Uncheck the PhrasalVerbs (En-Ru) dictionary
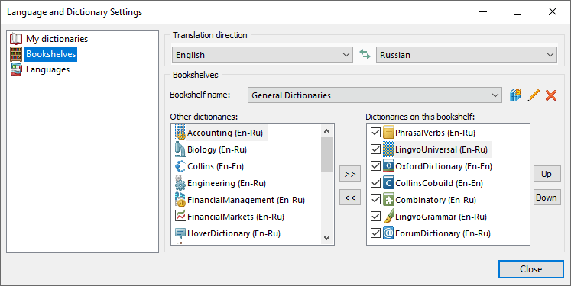Screen dimensions: 571x286 [375, 133]
